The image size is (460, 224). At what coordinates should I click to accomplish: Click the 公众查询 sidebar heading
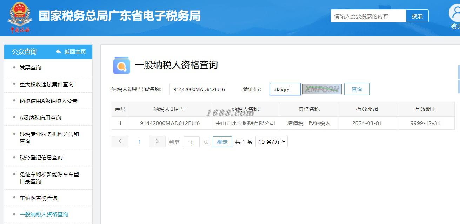[24, 52]
